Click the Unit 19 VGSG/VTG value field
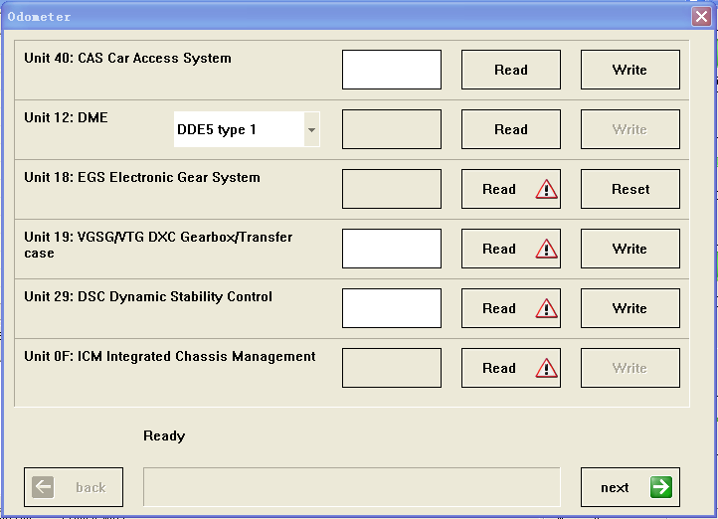This screenshot has width=718, height=519. [391, 249]
